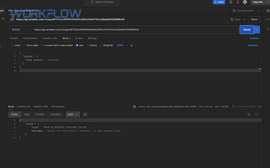Open the notifications bell
270x168 pixels.
point(238,2)
